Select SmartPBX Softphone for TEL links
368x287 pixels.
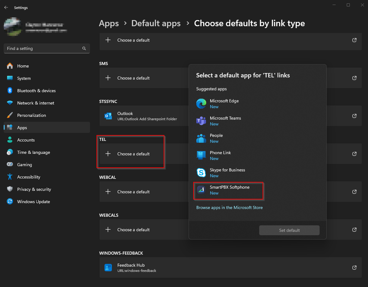[257, 190]
